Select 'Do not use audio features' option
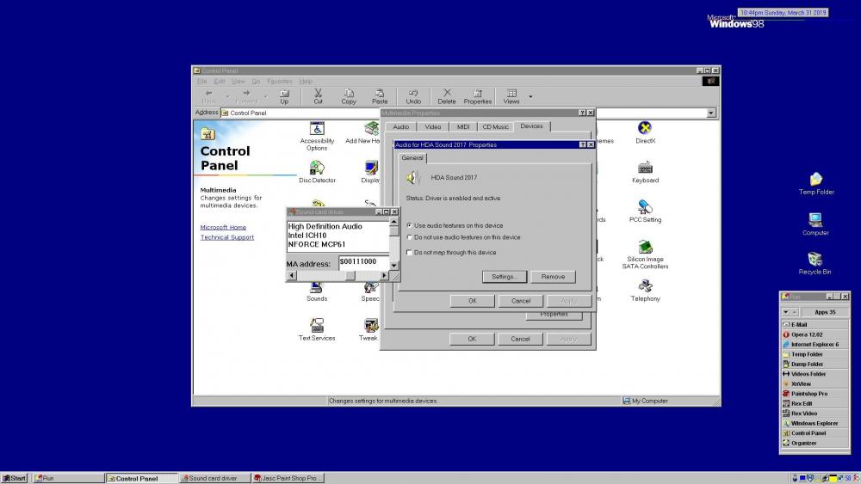Viewport: 861px width, 484px height. [x=410, y=237]
